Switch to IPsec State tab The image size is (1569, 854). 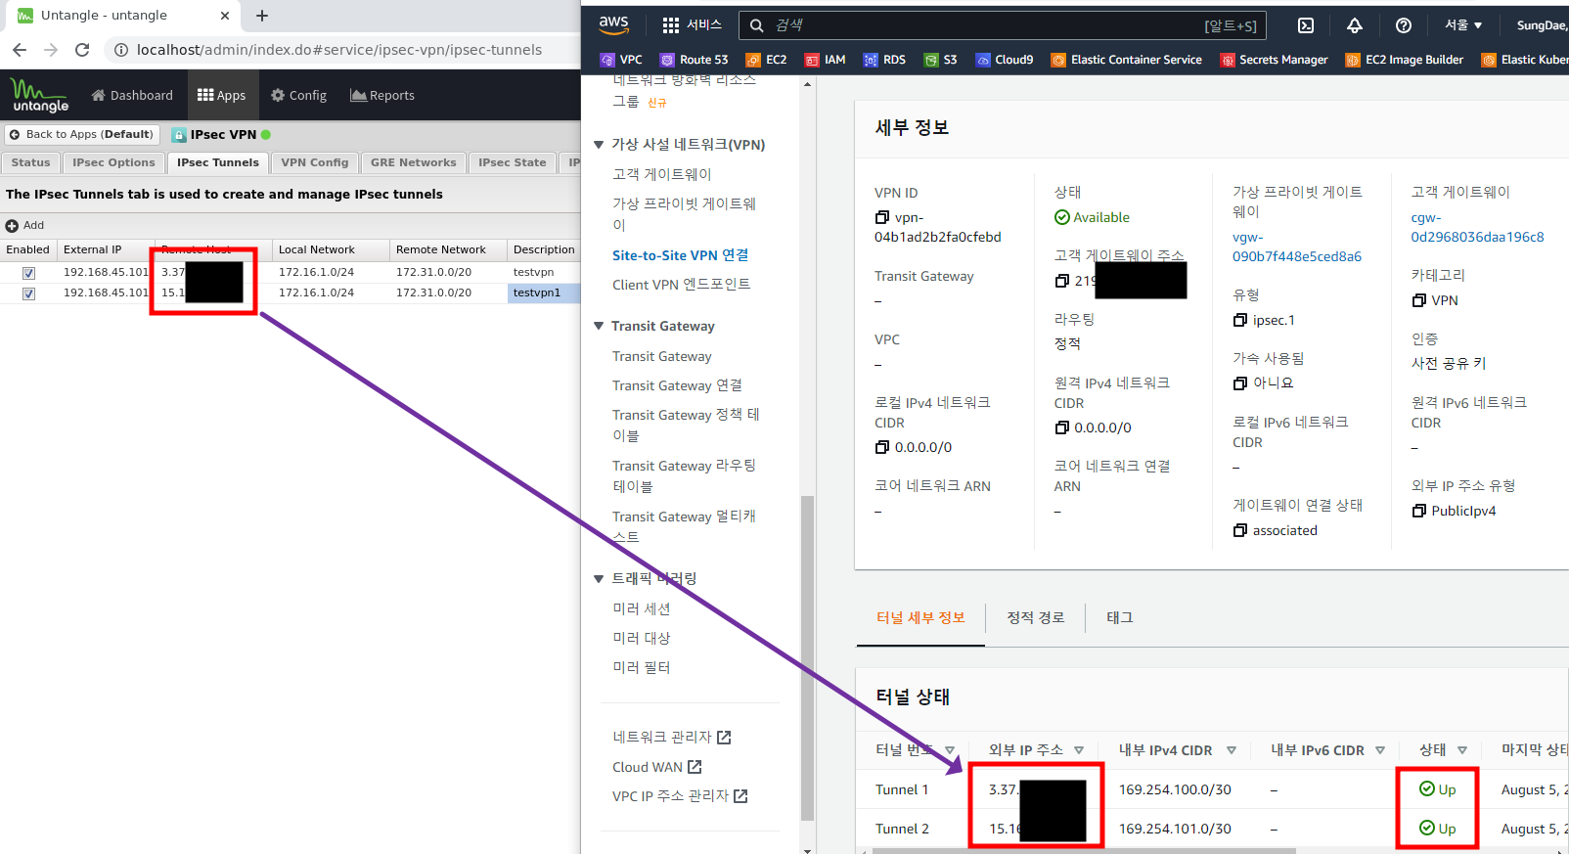click(512, 162)
